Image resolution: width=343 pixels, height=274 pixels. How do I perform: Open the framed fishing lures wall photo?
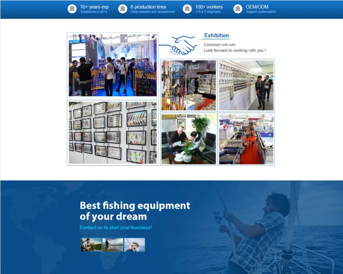113,133
